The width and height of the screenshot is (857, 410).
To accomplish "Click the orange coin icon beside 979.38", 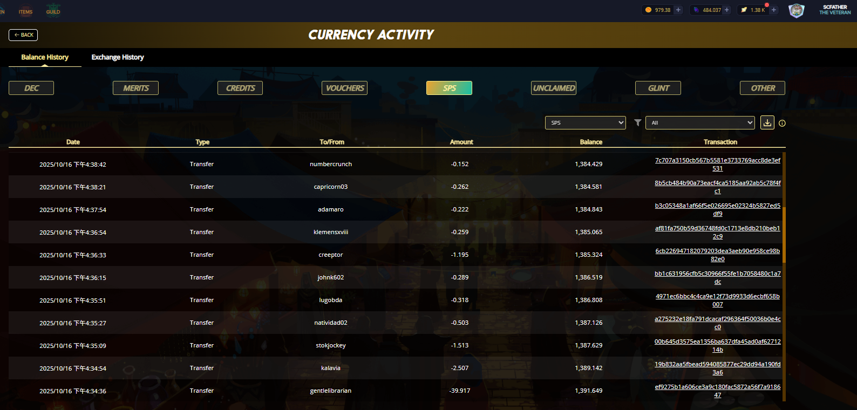I will point(649,10).
